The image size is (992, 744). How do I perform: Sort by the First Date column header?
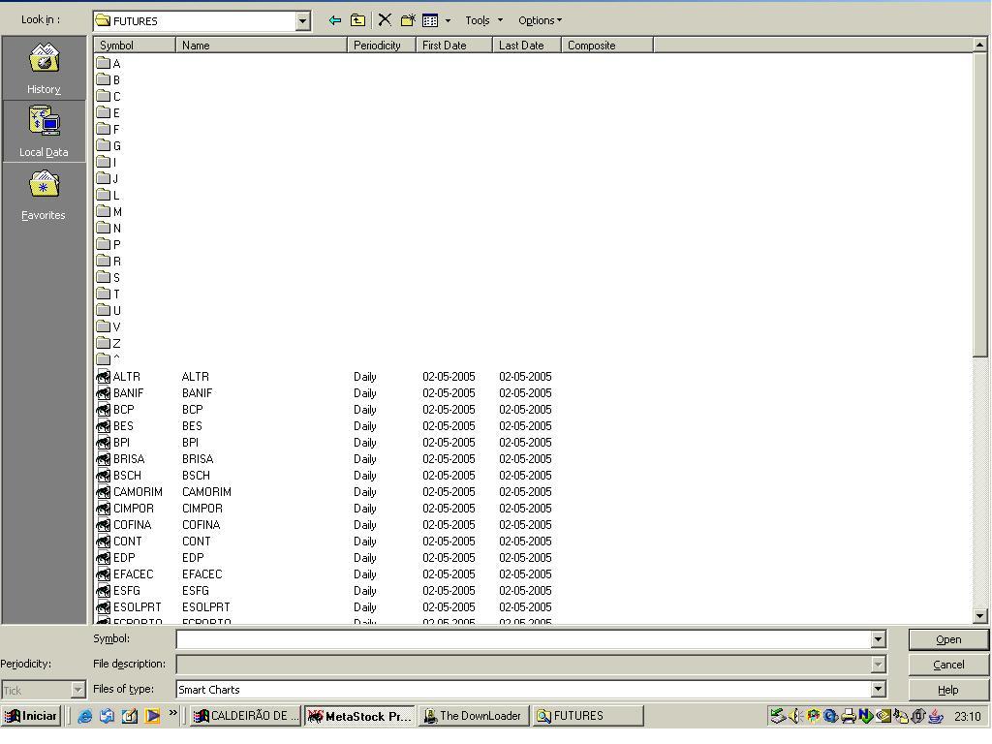point(454,45)
